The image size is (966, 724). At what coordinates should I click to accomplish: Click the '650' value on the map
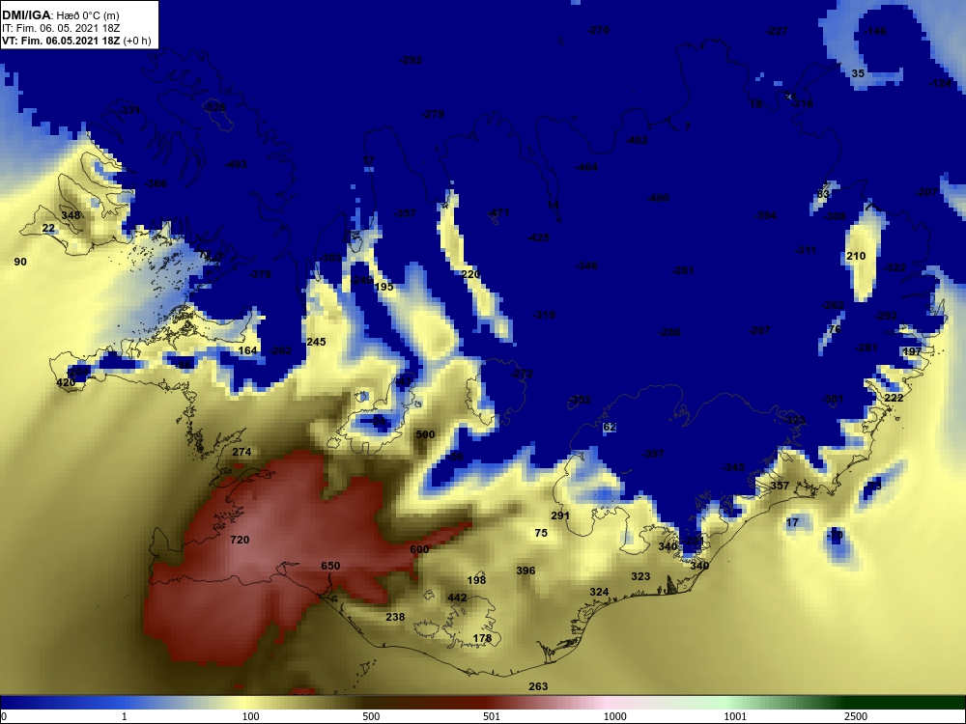pyautogui.click(x=330, y=566)
